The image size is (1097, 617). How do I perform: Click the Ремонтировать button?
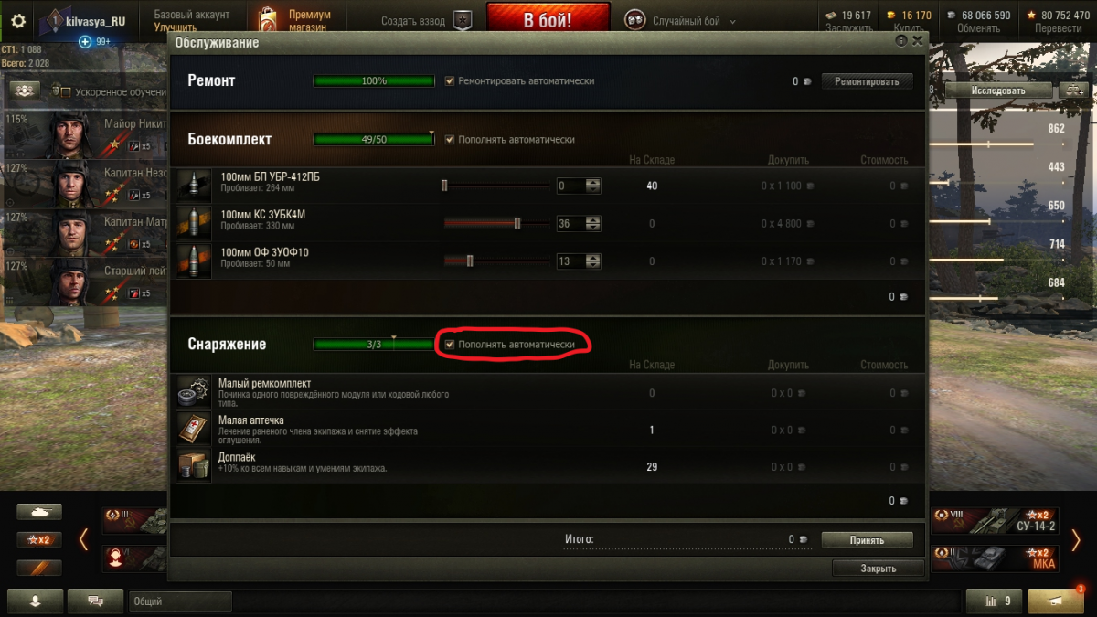[x=867, y=81]
